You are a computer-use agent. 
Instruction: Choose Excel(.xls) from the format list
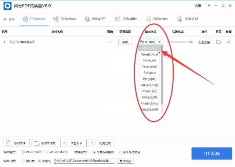pos(149,61)
